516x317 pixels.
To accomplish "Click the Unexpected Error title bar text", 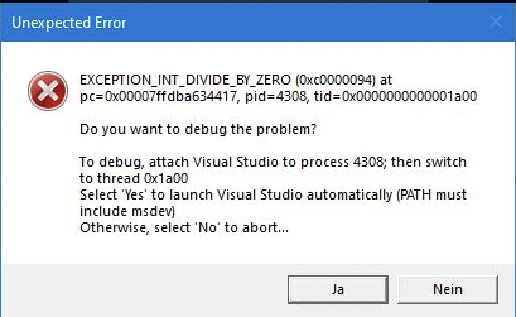I will 69,23.
